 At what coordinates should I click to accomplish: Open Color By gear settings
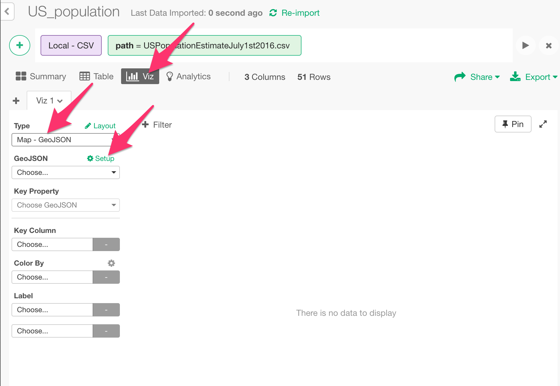tap(111, 263)
